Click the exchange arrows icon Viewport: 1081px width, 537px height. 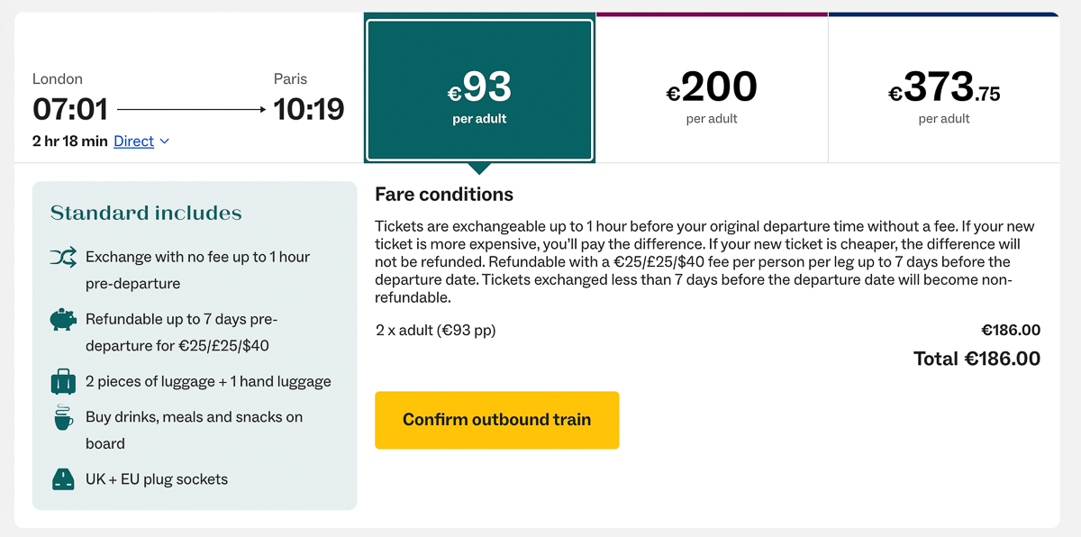(63, 258)
